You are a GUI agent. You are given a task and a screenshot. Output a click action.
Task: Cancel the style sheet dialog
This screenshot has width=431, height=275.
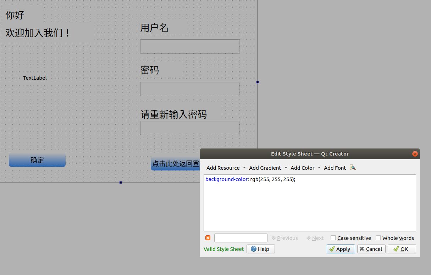pos(371,249)
